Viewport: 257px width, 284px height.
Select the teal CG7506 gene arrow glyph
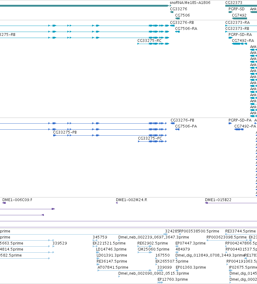click(177, 18)
